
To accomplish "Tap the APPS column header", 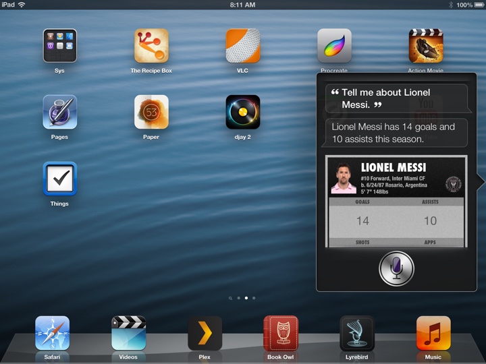I will (430, 243).
